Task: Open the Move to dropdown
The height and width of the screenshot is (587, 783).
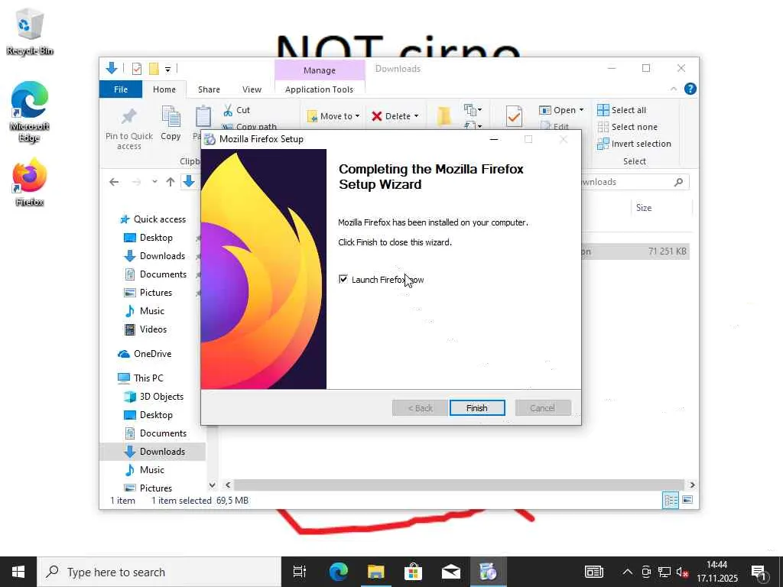Action: 333,116
